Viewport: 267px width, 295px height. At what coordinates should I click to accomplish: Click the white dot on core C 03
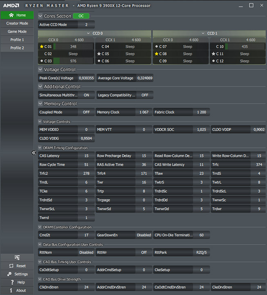[x=42, y=61]
